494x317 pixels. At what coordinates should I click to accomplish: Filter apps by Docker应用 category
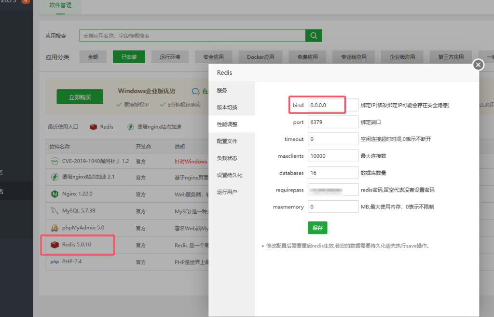pyautogui.click(x=260, y=57)
